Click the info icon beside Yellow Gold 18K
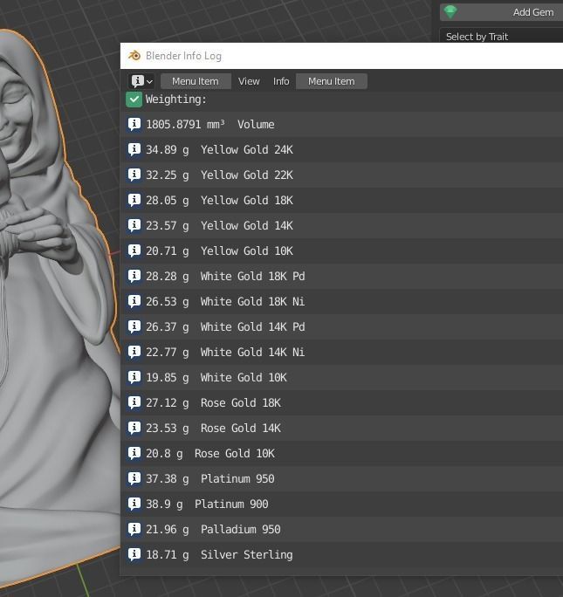Image resolution: width=563 pixels, height=597 pixels. tap(134, 200)
